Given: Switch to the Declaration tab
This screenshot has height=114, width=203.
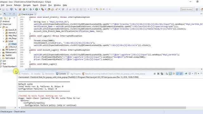Looking at the screenshot, I should tap(49, 74).
